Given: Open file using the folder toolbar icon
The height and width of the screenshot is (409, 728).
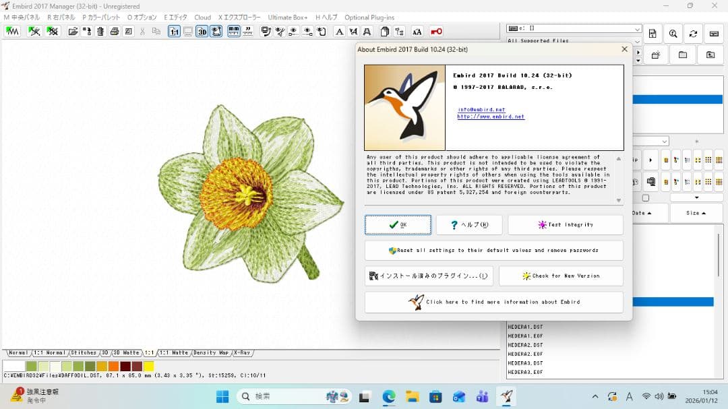Looking at the screenshot, I should [73, 32].
